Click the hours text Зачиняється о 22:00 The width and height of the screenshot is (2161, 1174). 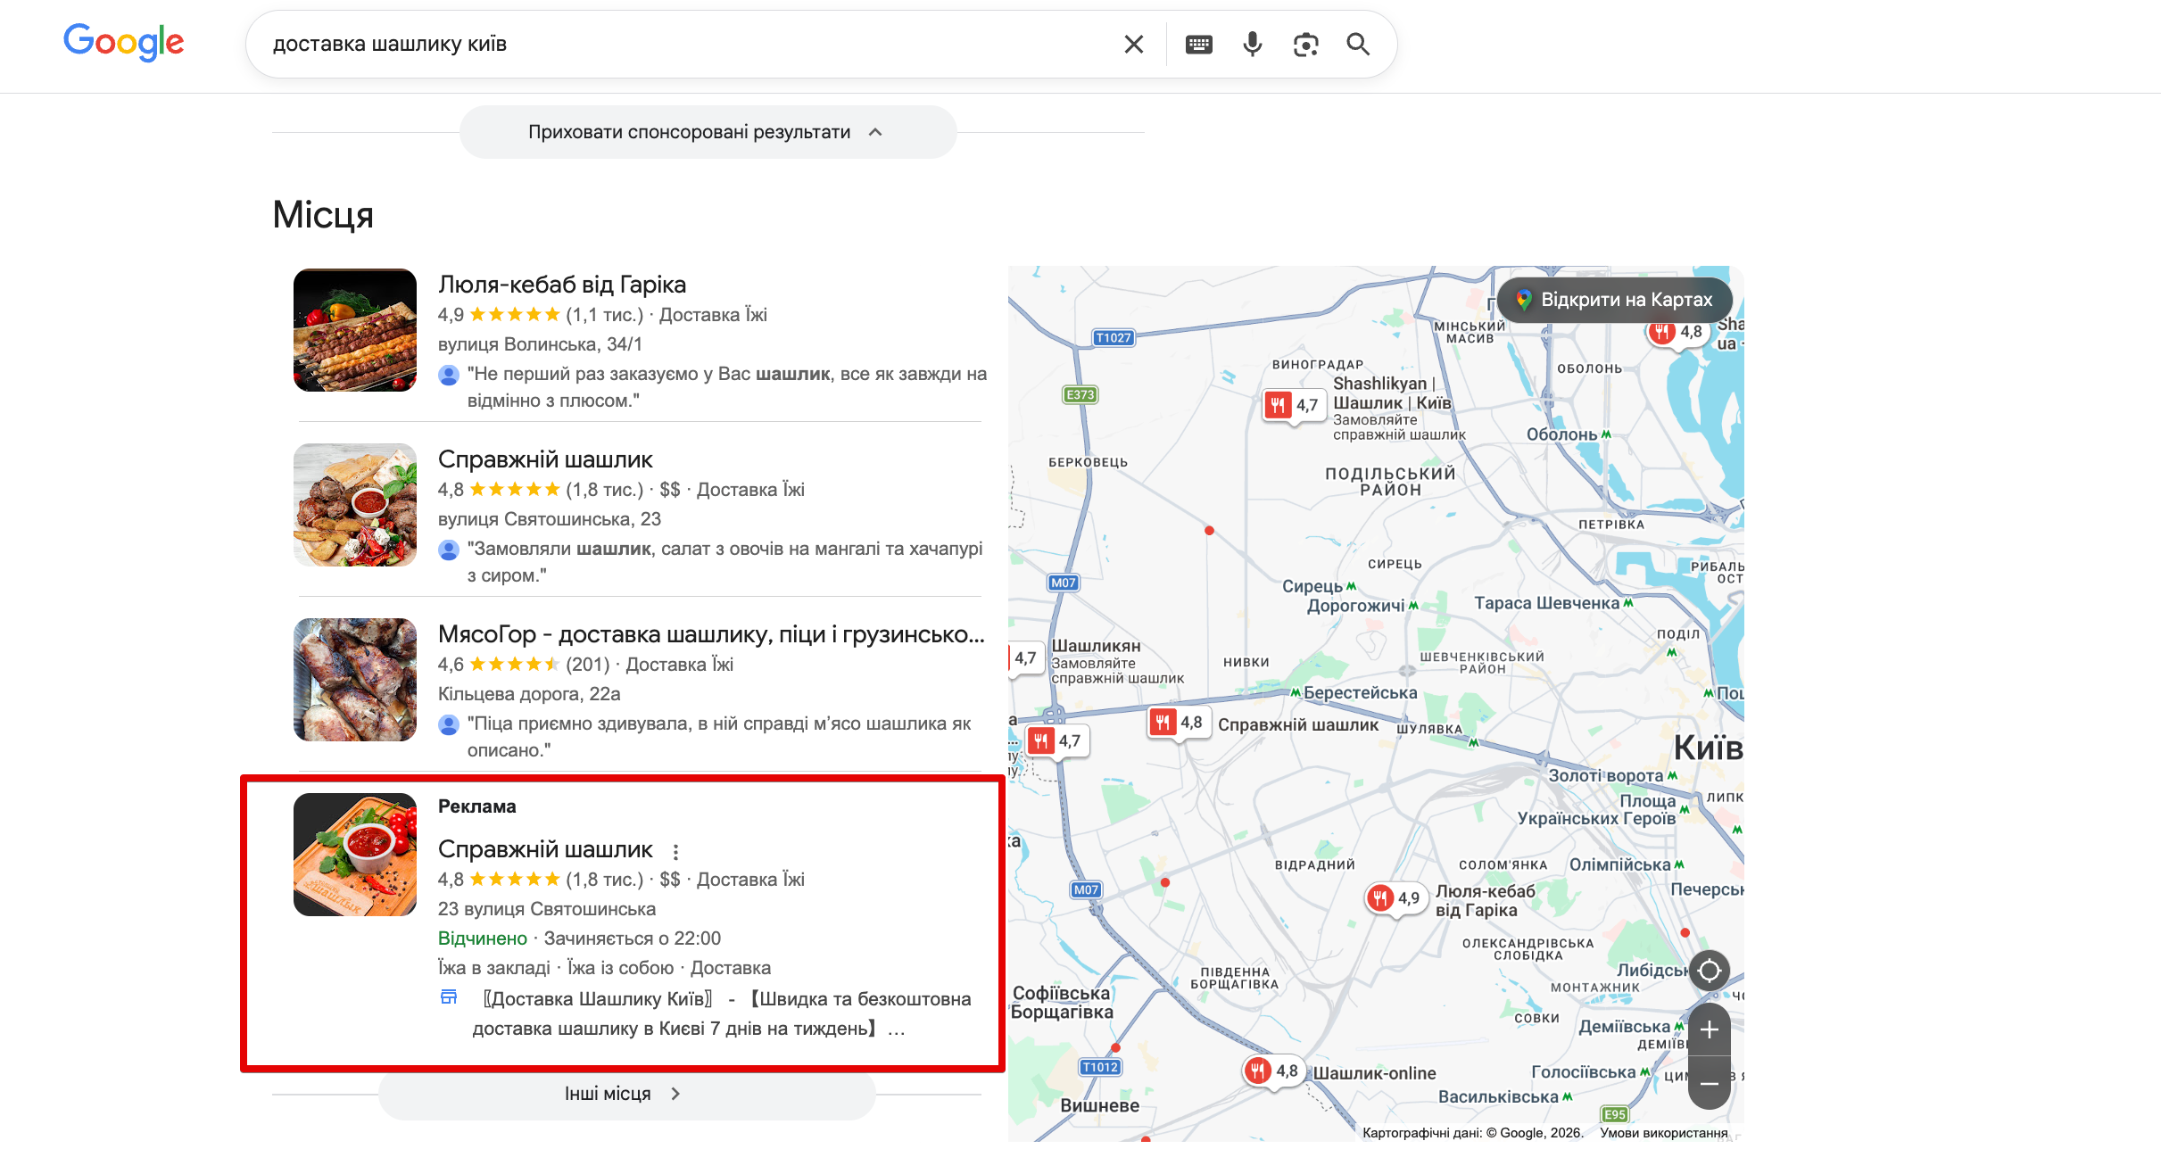click(633, 938)
